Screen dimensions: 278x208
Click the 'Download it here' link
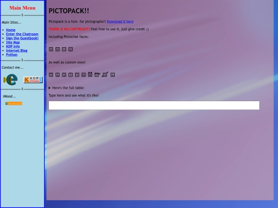tap(120, 22)
